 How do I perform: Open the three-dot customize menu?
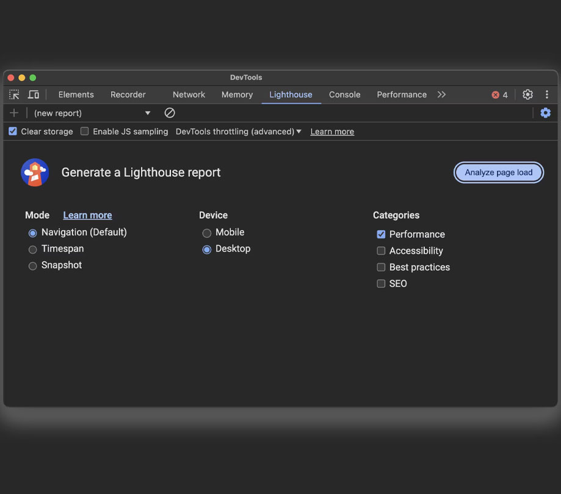547,95
